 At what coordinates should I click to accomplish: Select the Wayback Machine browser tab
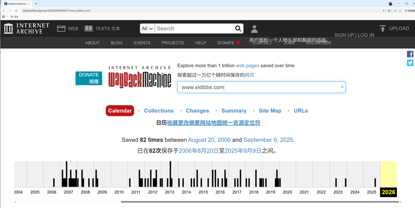(17, 4)
